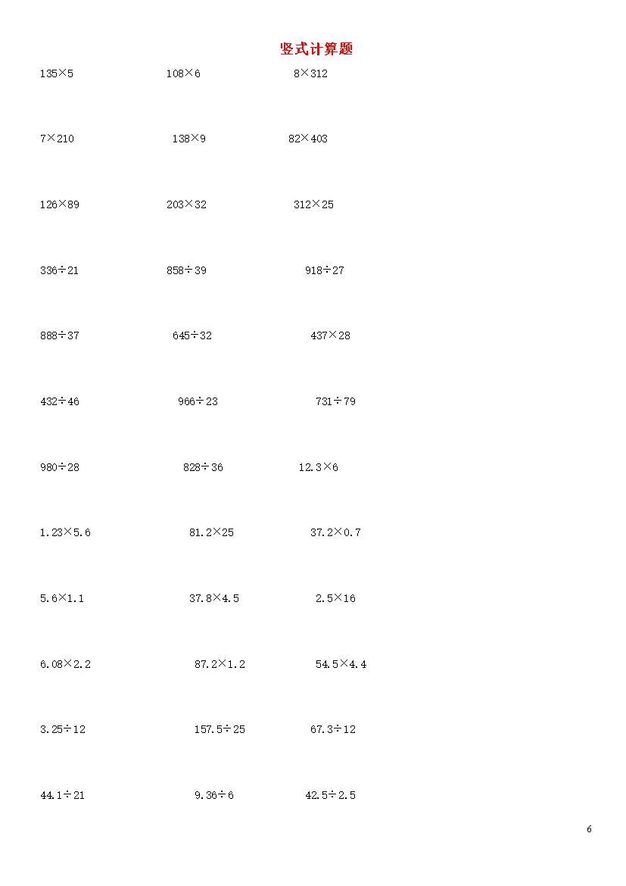626x886 pixels.
Task: Select the division 966÷23
Action: coord(198,402)
